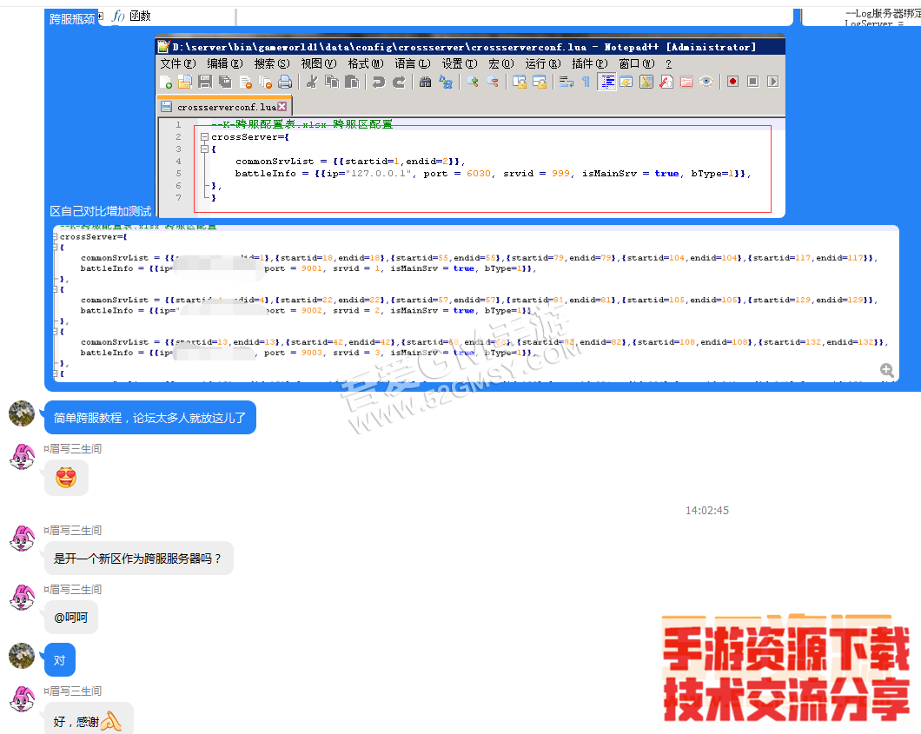Click the magnifier zoom icon on lower image
Screen dimensions: 921x734
coord(886,370)
